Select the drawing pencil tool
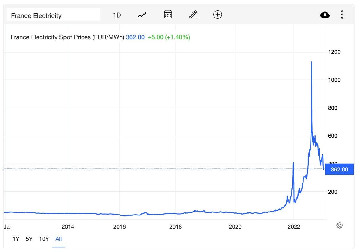The width and height of the screenshot is (357, 252). pos(193,14)
